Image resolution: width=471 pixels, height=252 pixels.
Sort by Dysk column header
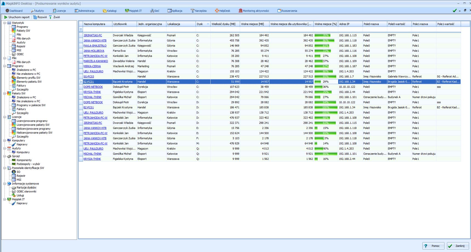(x=203, y=24)
